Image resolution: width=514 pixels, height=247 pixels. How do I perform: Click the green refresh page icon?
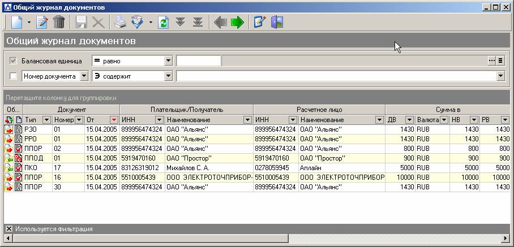tap(163, 23)
